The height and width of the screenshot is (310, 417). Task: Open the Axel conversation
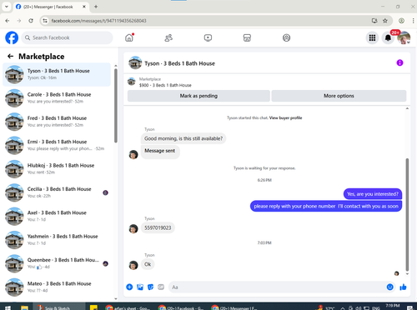click(57, 216)
